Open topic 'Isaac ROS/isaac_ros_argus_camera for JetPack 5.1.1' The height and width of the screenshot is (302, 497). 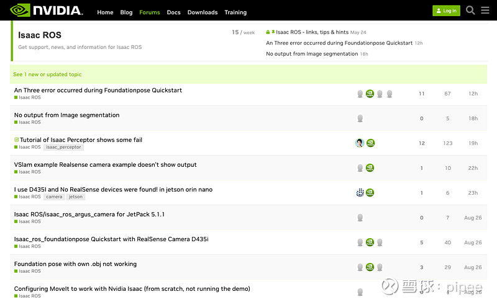(89, 215)
